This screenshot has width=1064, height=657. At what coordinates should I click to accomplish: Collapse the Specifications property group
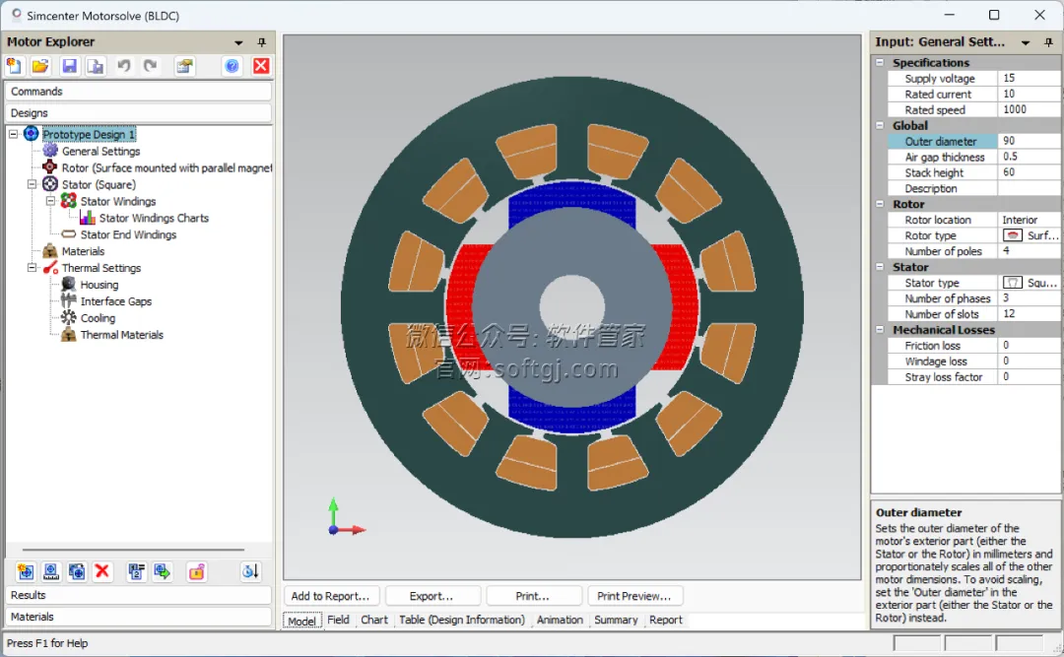[880, 62]
